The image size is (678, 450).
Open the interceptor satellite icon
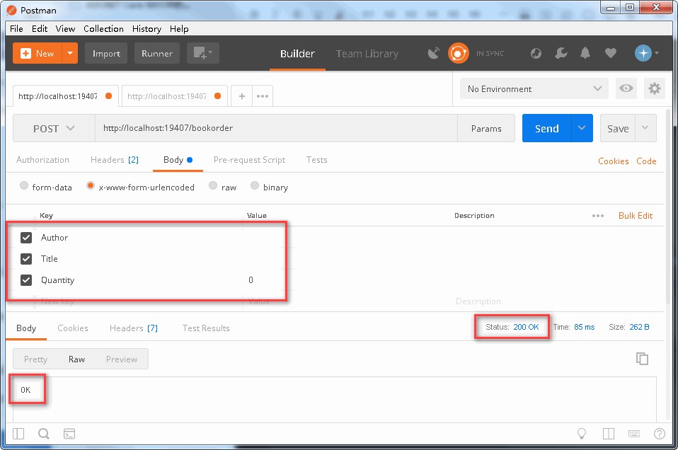433,53
